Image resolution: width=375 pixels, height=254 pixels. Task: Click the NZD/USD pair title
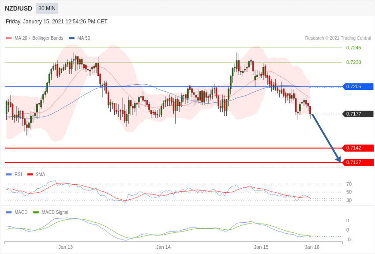[x=19, y=9]
